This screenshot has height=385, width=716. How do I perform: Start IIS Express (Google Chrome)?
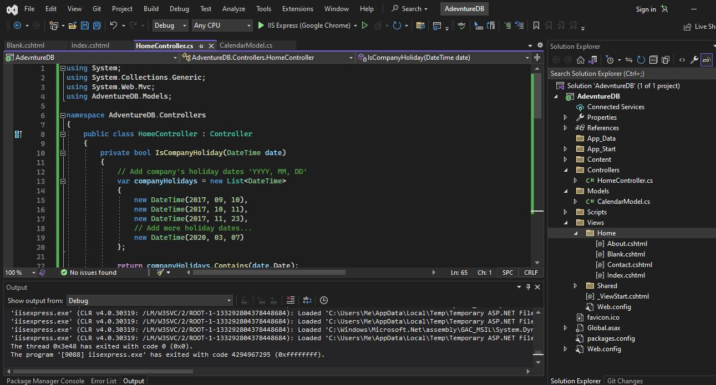[304, 25]
